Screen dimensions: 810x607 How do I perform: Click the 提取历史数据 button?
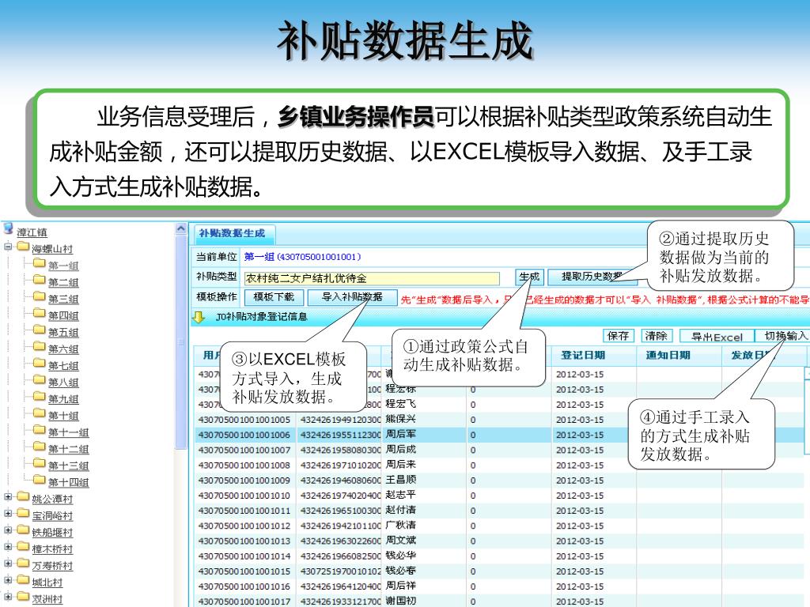click(592, 277)
